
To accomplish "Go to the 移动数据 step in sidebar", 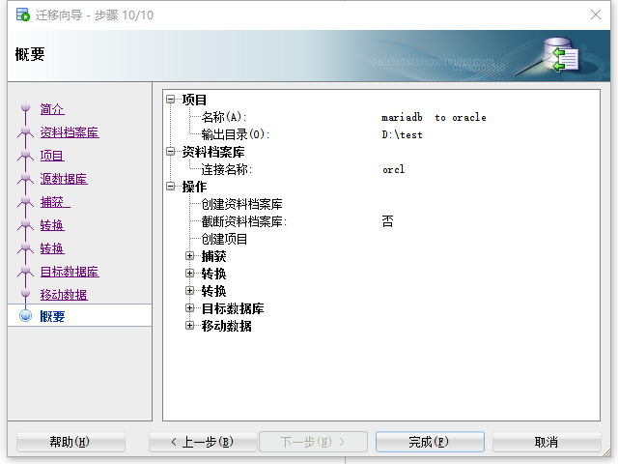I will pos(64,295).
